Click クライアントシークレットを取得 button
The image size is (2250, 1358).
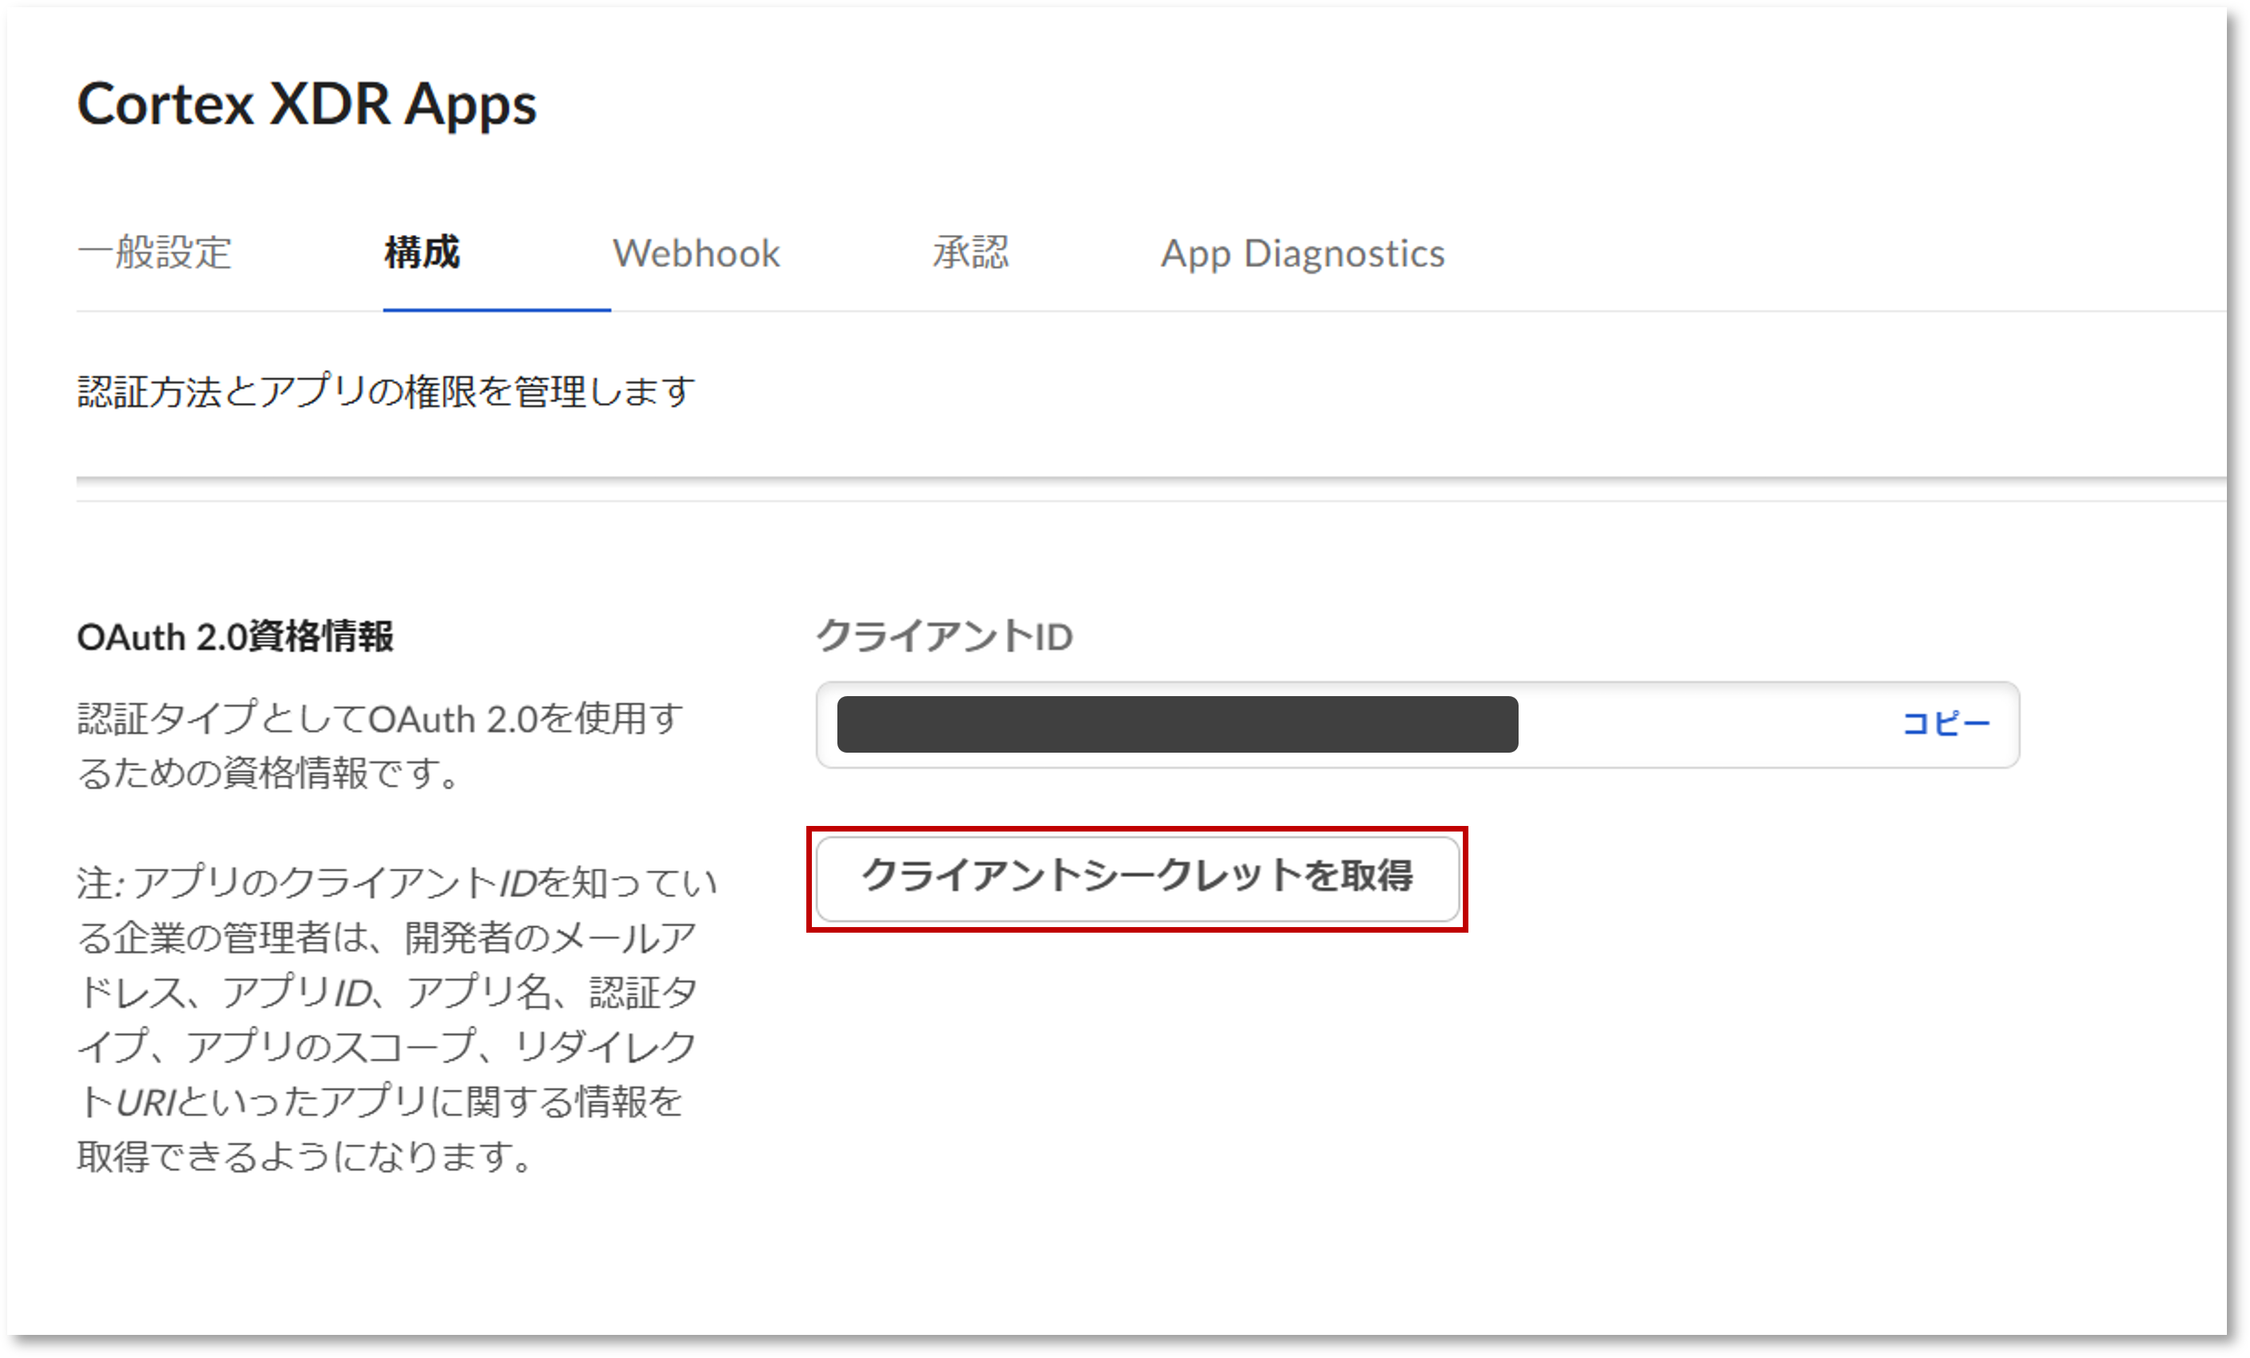coord(1137,878)
